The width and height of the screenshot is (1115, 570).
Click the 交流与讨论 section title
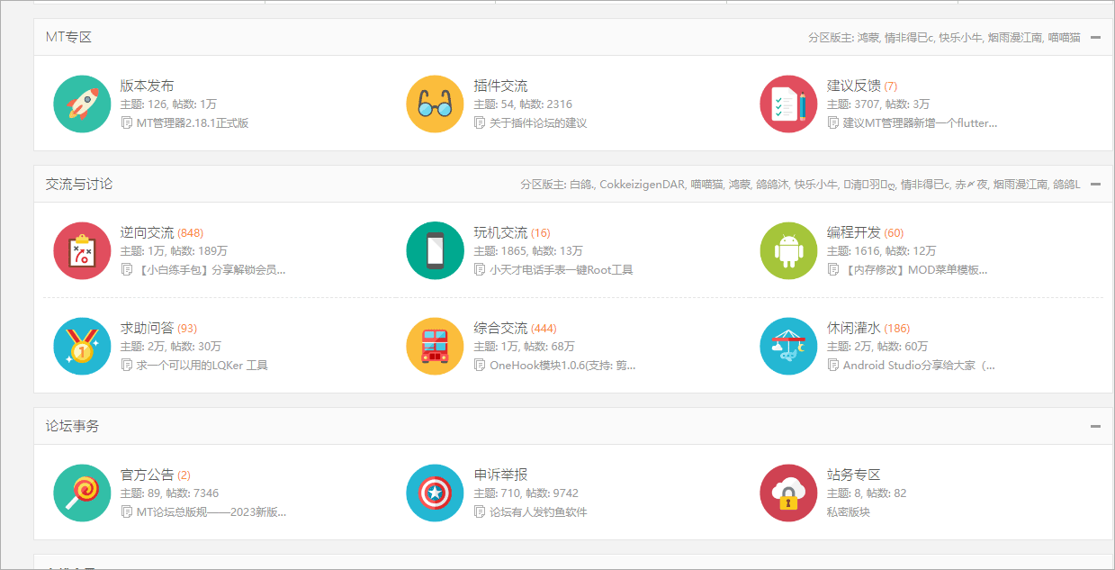coord(79,184)
